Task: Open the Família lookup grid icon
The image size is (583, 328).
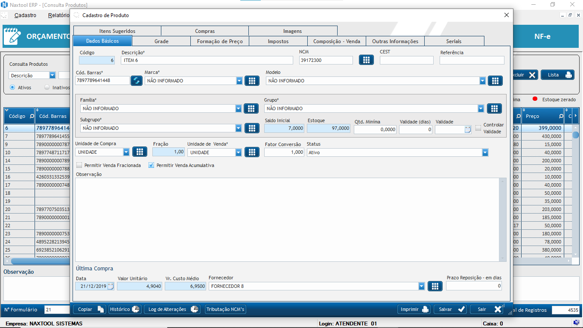Action: pyautogui.click(x=251, y=108)
